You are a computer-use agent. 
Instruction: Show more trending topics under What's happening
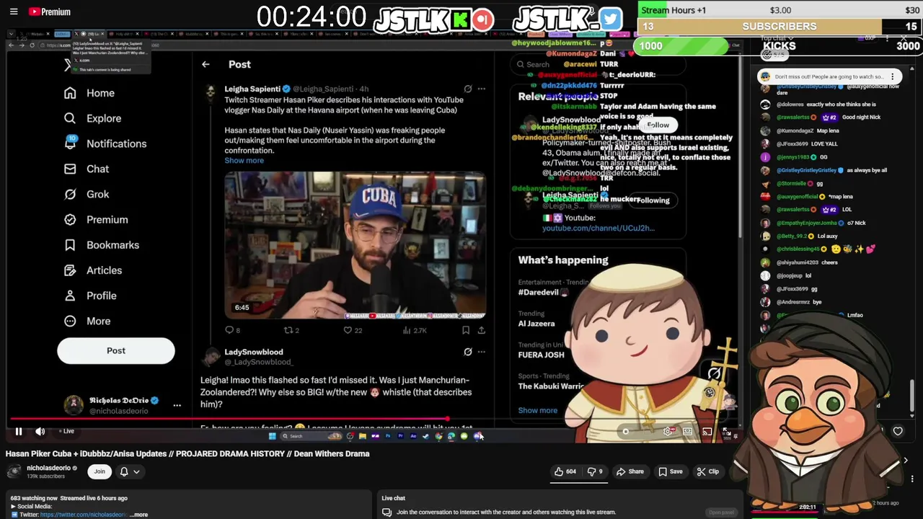(537, 410)
